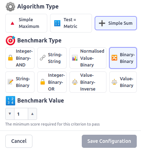Cancel the configuration dialog
This screenshot has height=151, width=141.
[19, 141]
